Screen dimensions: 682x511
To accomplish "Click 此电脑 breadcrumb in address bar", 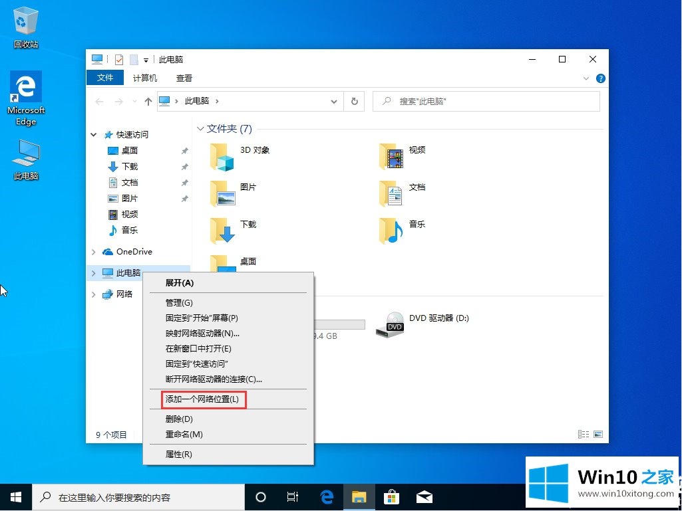I will tap(197, 101).
